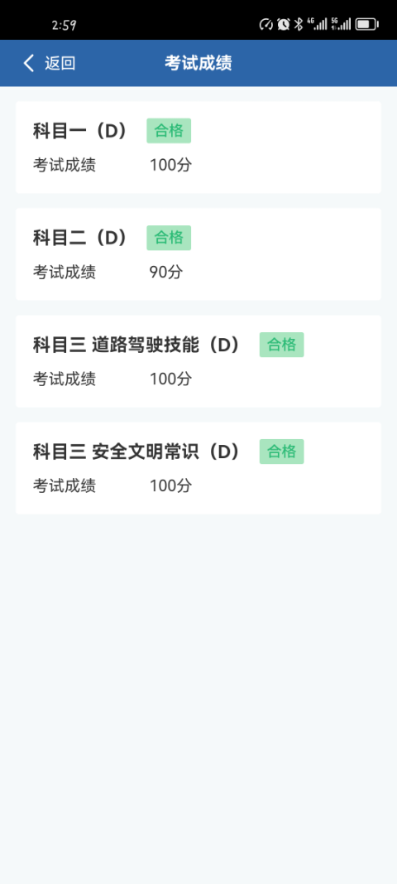Tap the 100分 score of 科目一
The height and width of the screenshot is (884, 397).
170,165
